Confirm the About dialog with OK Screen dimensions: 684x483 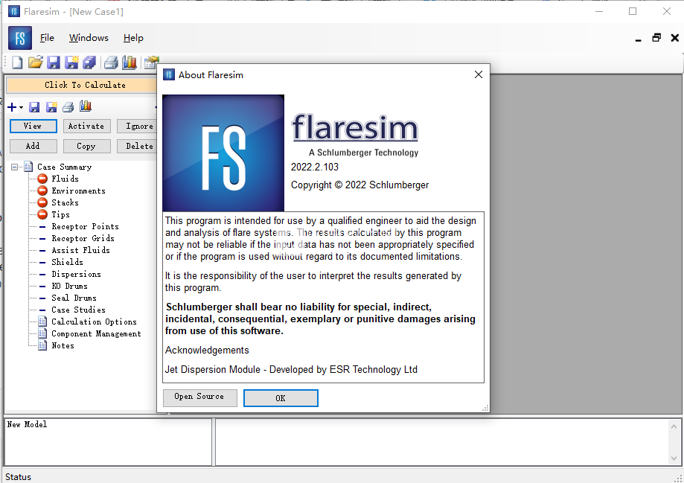click(281, 398)
